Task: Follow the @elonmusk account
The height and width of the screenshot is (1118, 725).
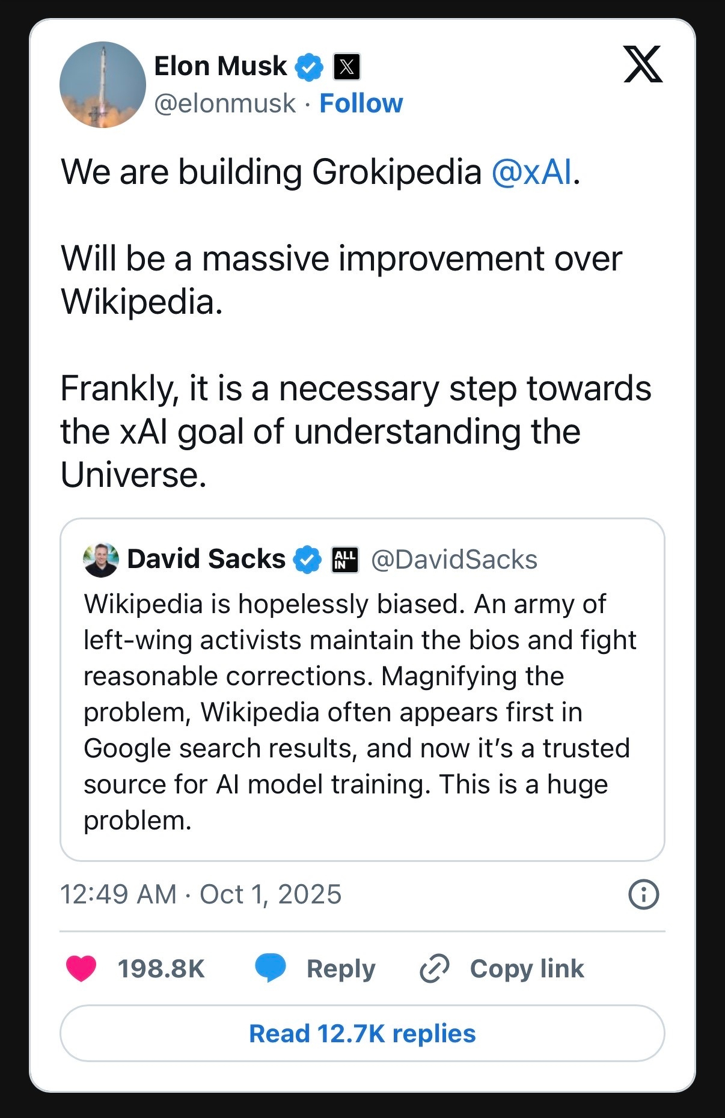Action: coord(361,103)
